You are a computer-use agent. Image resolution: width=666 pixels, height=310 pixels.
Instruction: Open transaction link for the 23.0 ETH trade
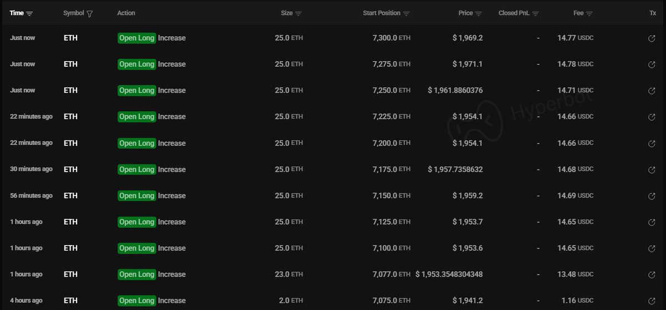pyautogui.click(x=652, y=274)
